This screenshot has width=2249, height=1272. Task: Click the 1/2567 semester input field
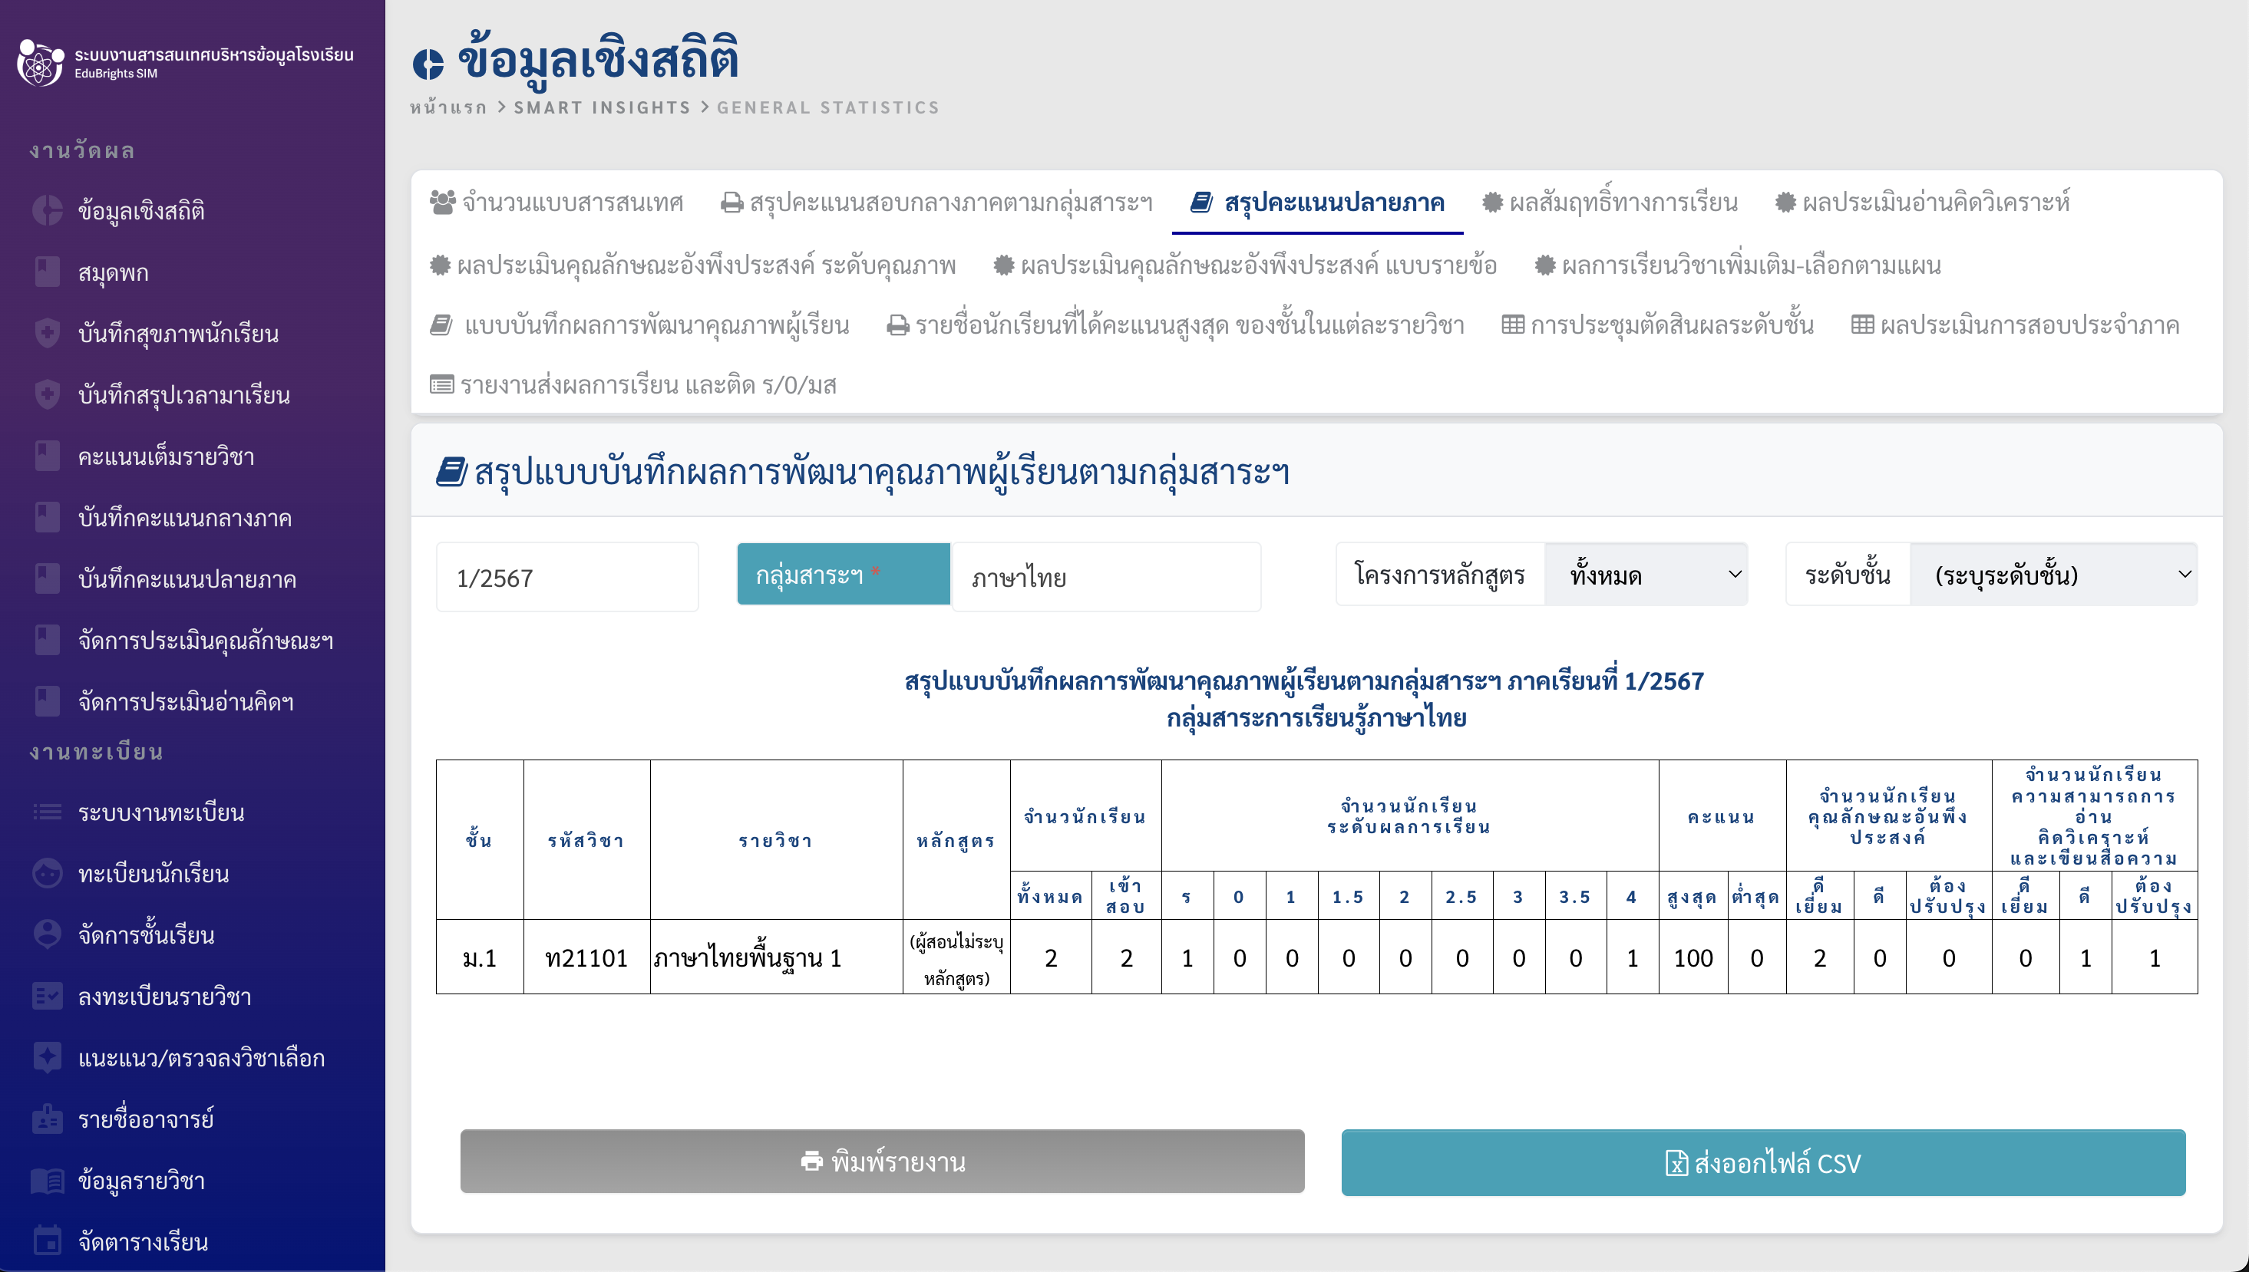coord(566,578)
